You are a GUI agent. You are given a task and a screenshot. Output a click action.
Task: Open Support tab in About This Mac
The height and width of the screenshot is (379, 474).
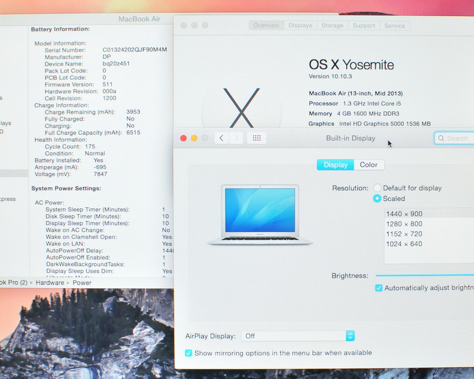364,25
